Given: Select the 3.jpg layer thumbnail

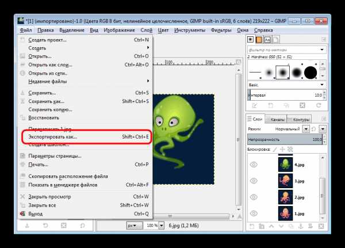Looking at the screenshot, I should (285, 181).
